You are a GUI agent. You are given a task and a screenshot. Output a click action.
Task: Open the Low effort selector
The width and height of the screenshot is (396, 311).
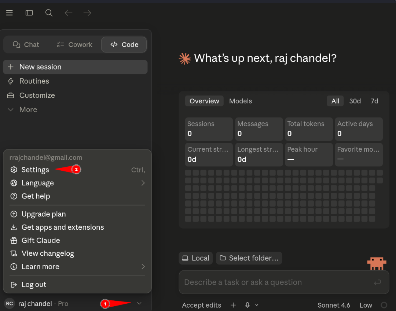366,305
